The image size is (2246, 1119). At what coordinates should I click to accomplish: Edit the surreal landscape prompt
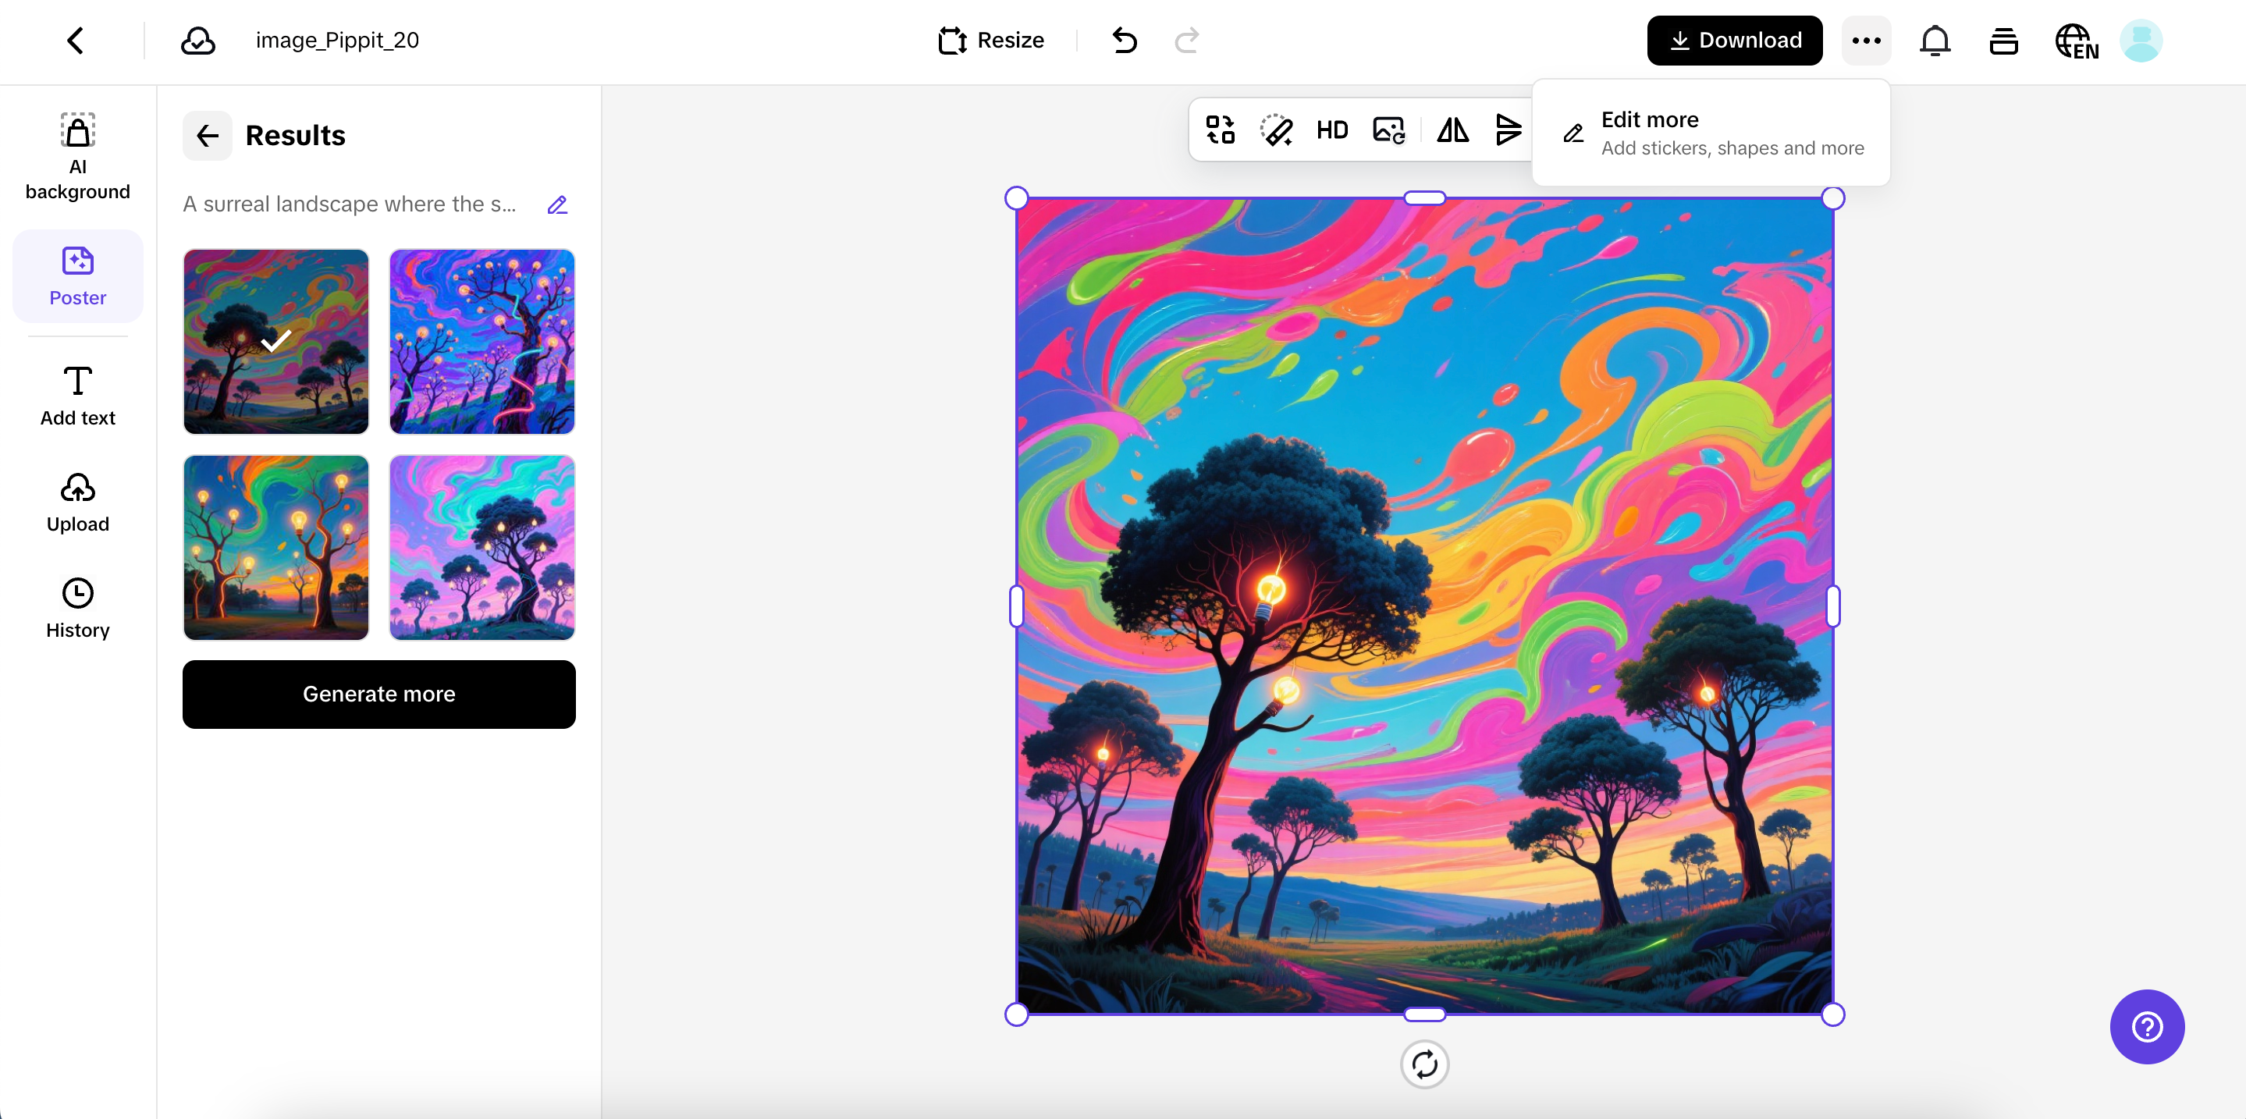(557, 204)
